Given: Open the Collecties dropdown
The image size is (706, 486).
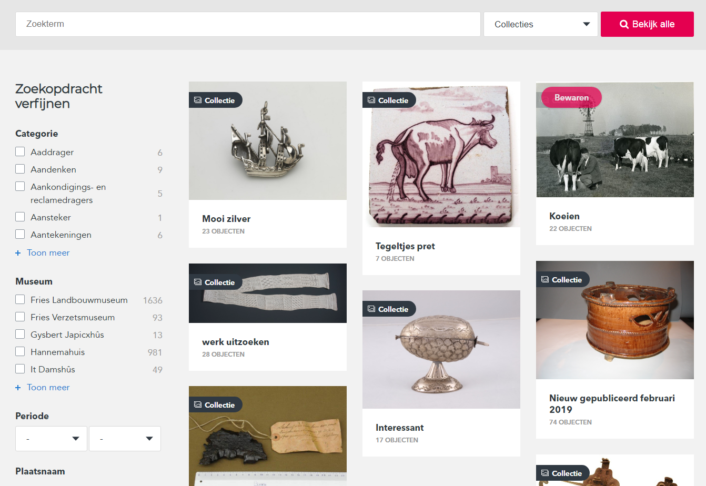Looking at the screenshot, I should [540, 24].
